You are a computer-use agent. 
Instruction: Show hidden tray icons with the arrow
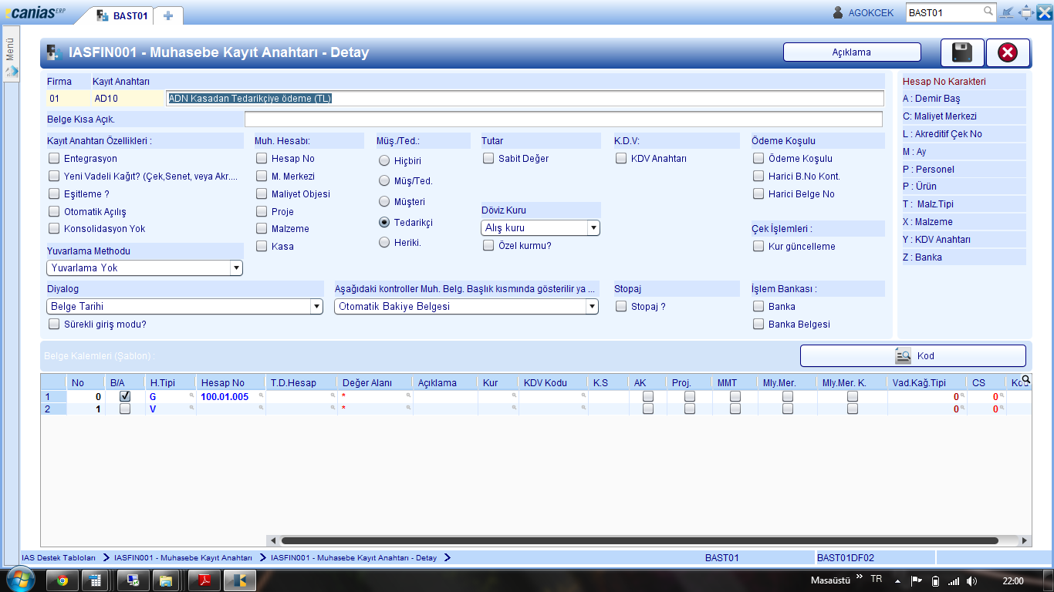(897, 580)
